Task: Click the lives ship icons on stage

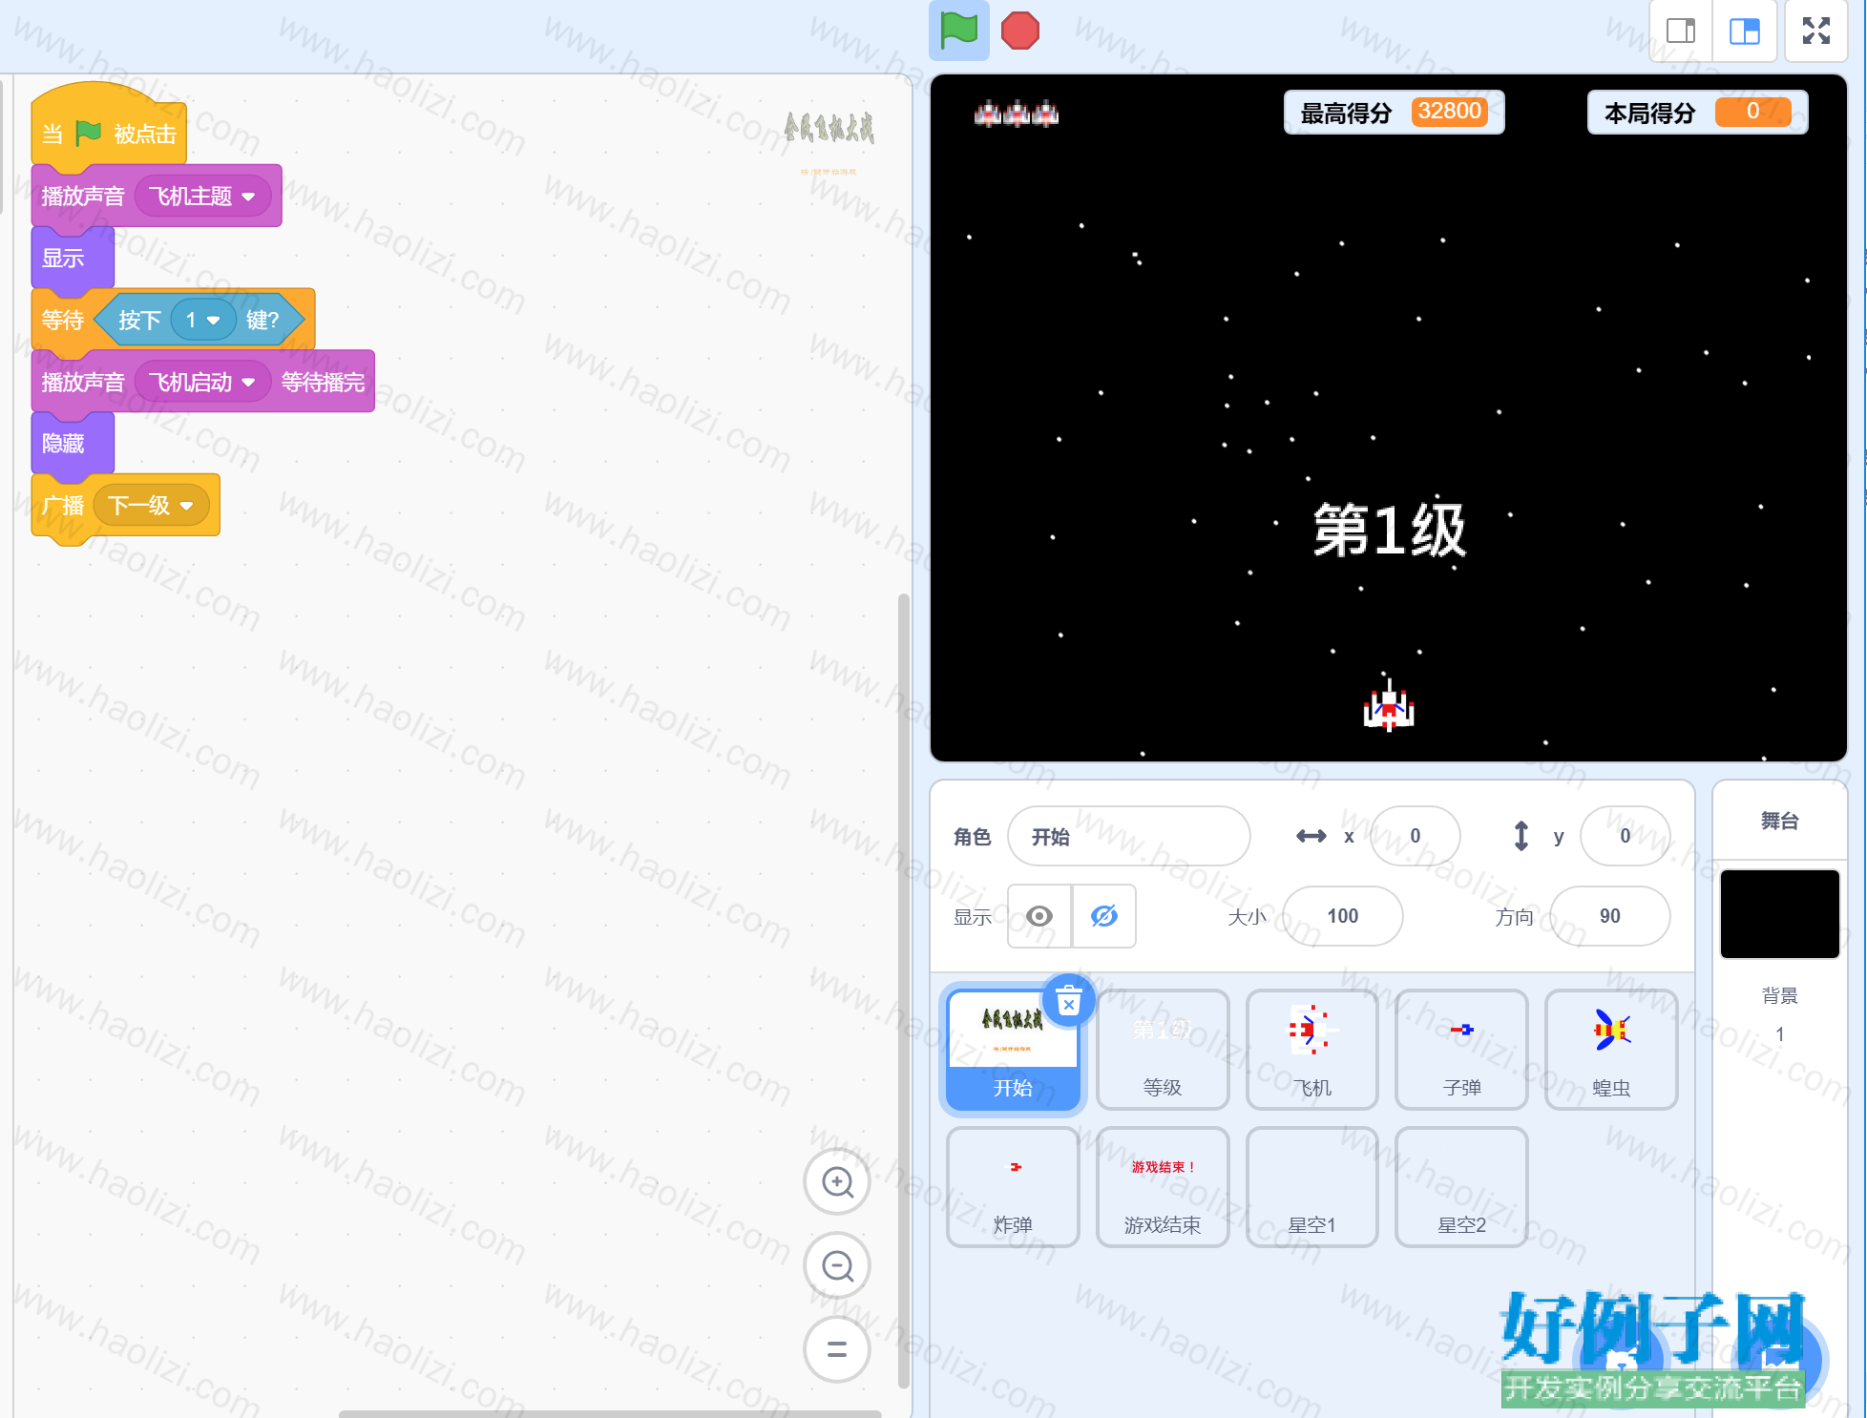Action: pos(1016,114)
